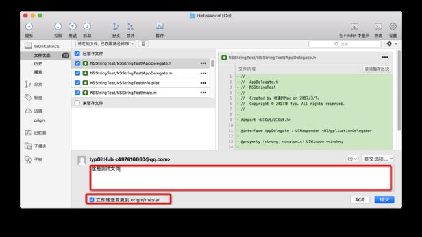Uncheck the AppDelegate.m file checkbox
Screen dimensions: 422x237
coord(77,73)
